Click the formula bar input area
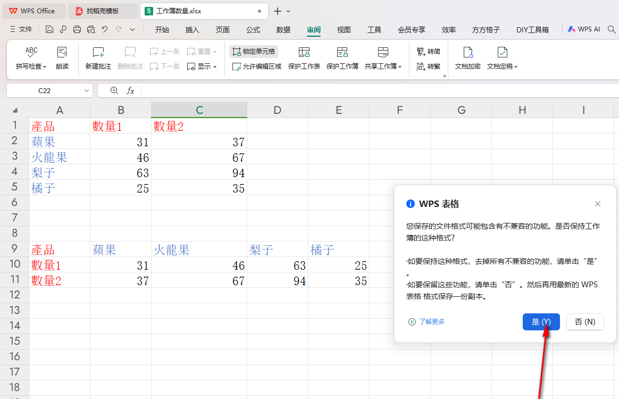 pos(380,90)
